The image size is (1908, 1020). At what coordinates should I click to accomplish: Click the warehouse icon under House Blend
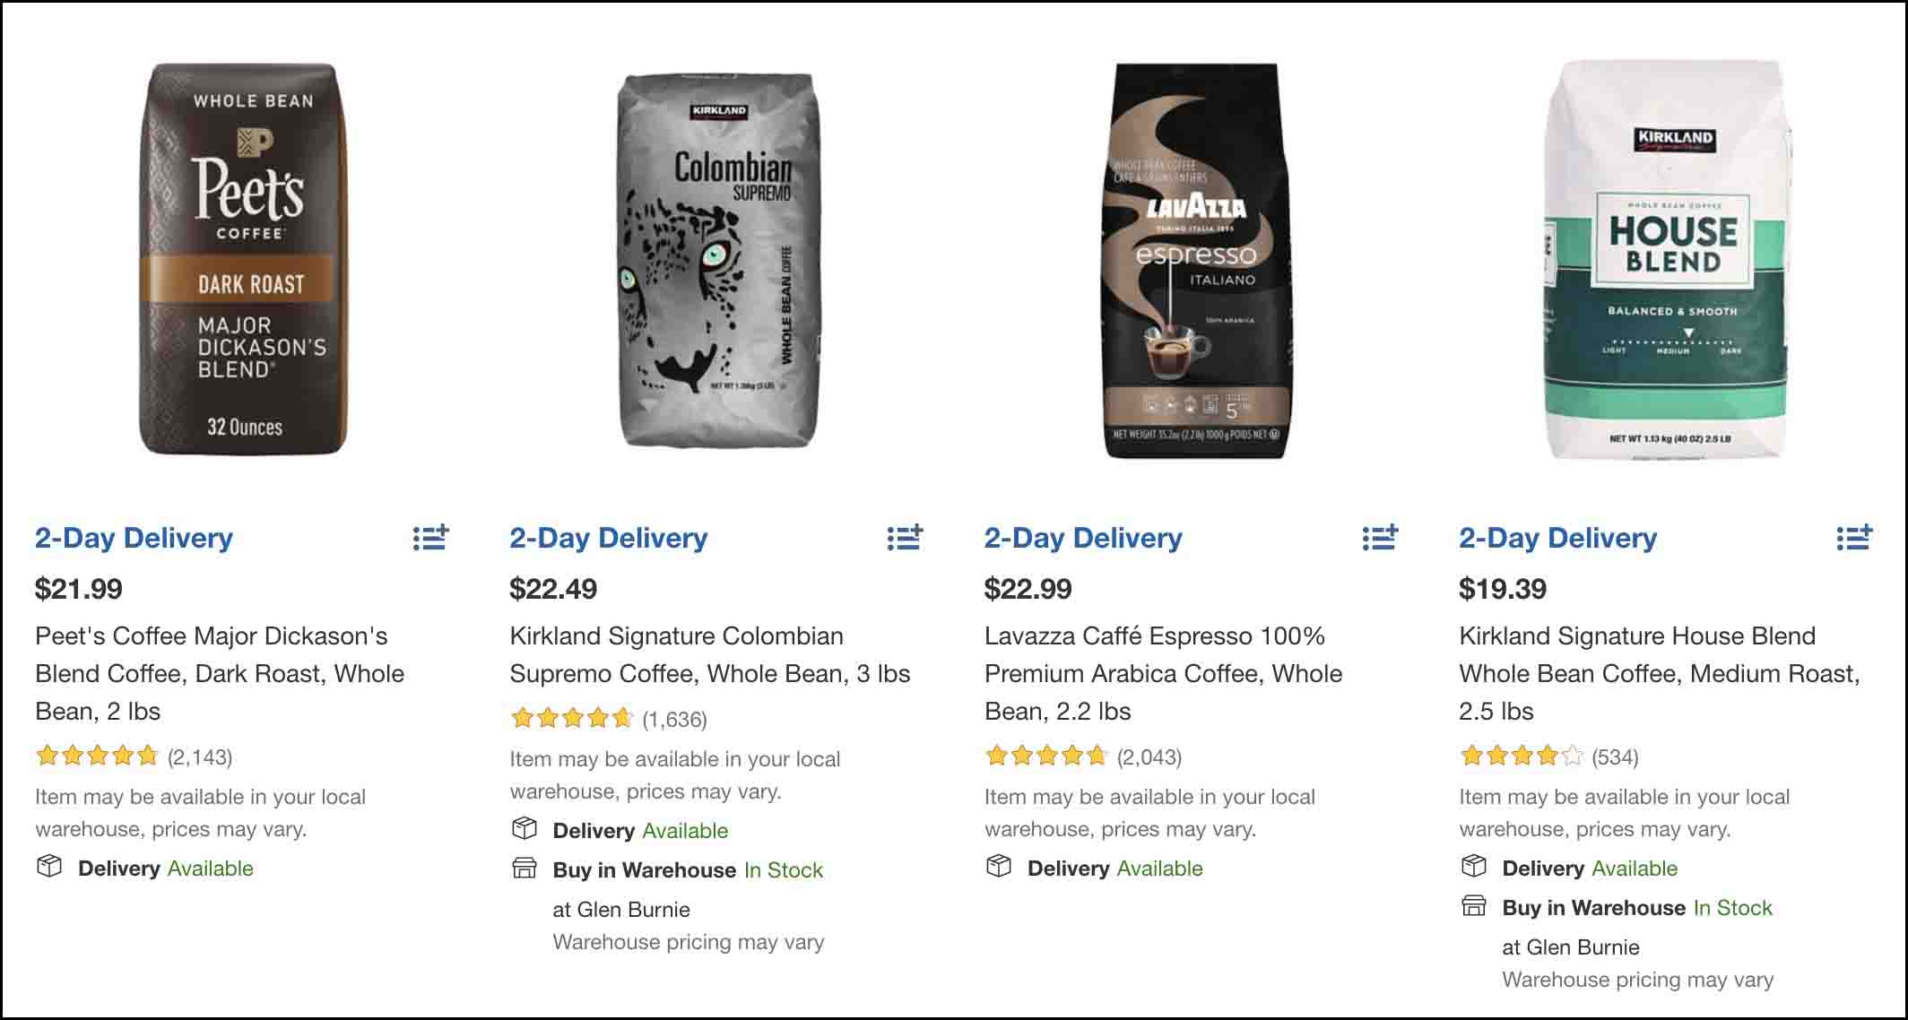pos(1473,907)
